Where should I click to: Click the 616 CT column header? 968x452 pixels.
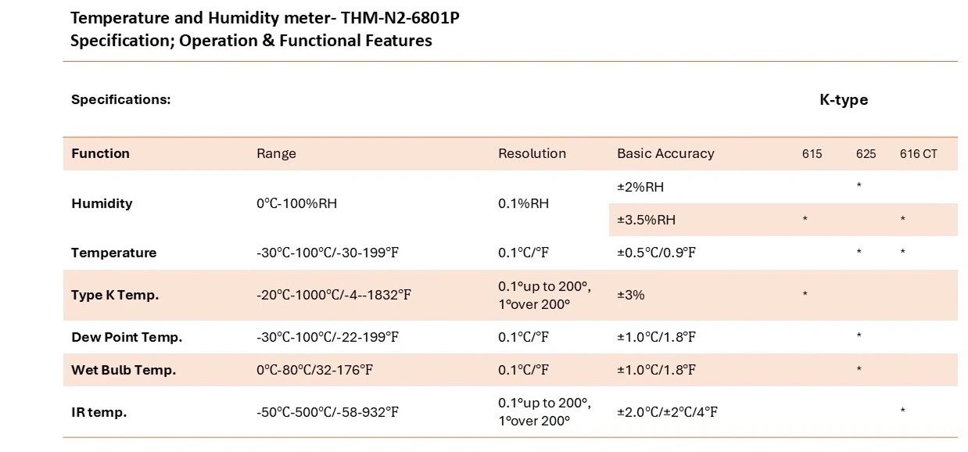[918, 154]
